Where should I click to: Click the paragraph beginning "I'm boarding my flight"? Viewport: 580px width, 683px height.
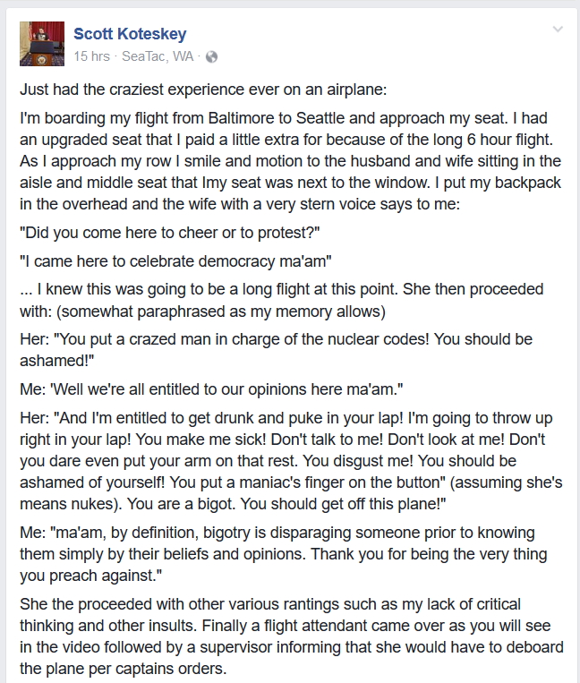(290, 161)
